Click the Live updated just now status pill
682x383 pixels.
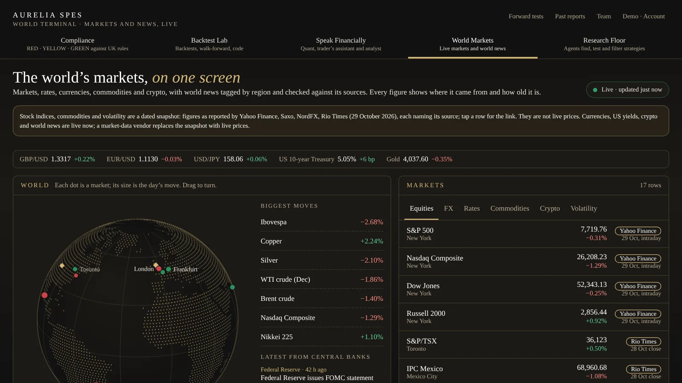coord(627,90)
